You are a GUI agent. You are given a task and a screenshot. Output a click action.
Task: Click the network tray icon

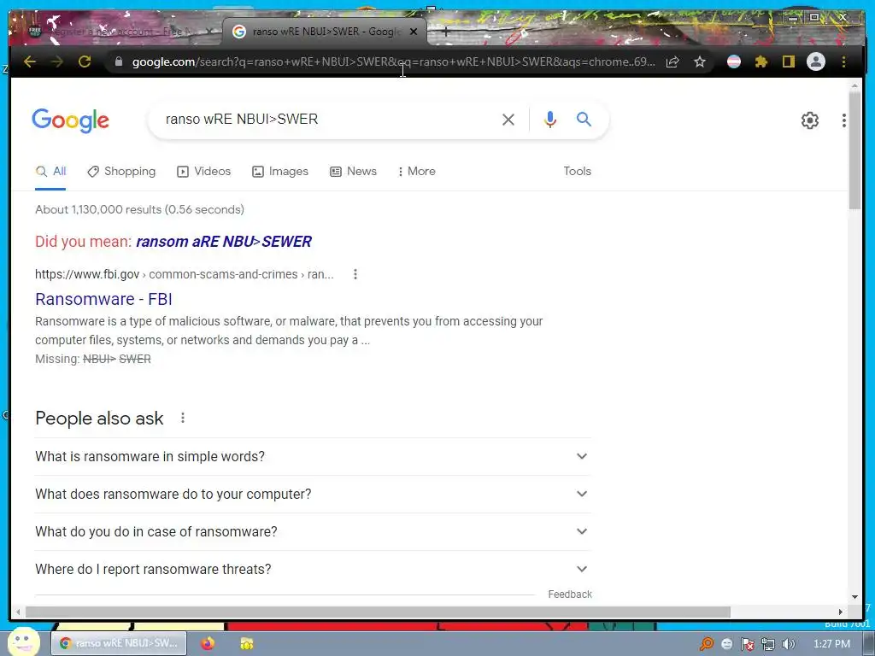point(768,644)
